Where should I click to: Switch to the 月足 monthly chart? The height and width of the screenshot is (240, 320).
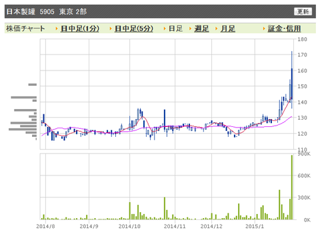coord(228,29)
